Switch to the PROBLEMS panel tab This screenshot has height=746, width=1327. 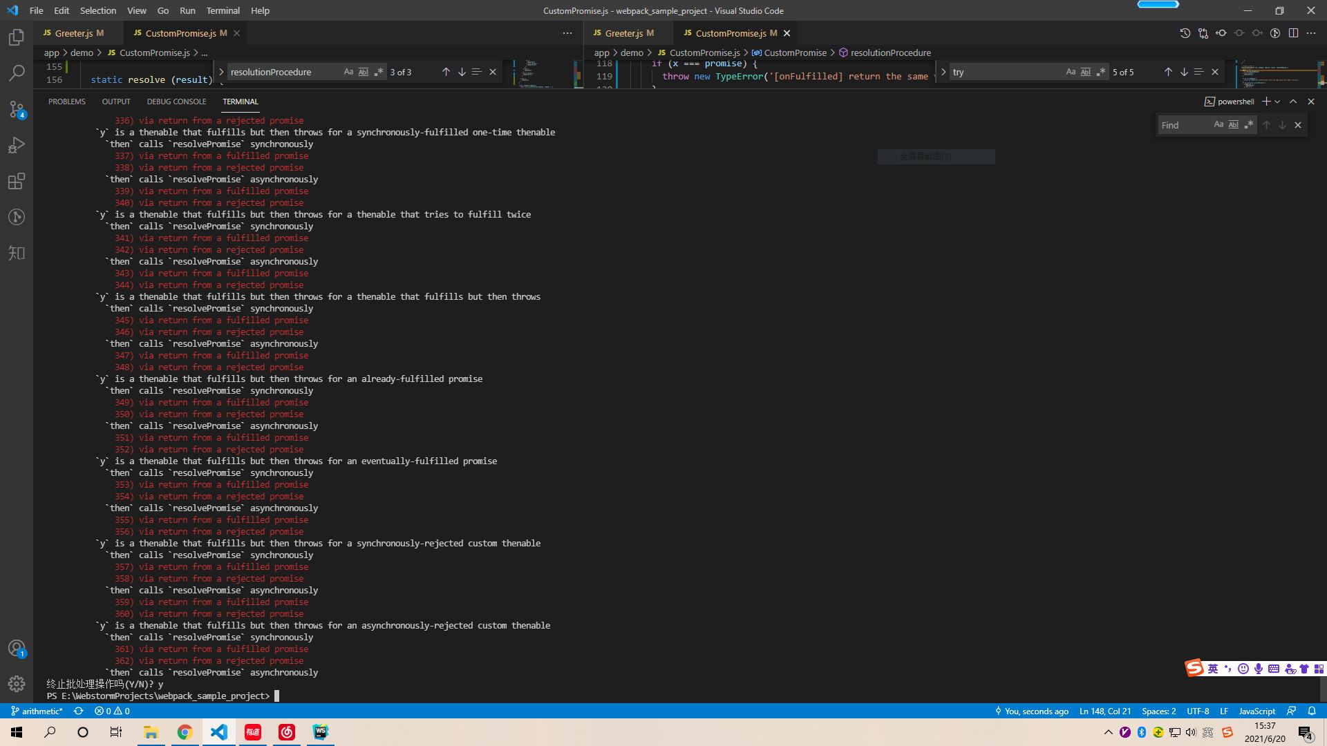coord(67,102)
